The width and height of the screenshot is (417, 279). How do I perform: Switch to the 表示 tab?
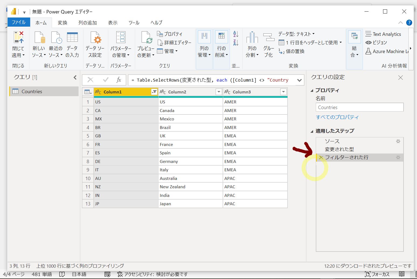click(113, 23)
